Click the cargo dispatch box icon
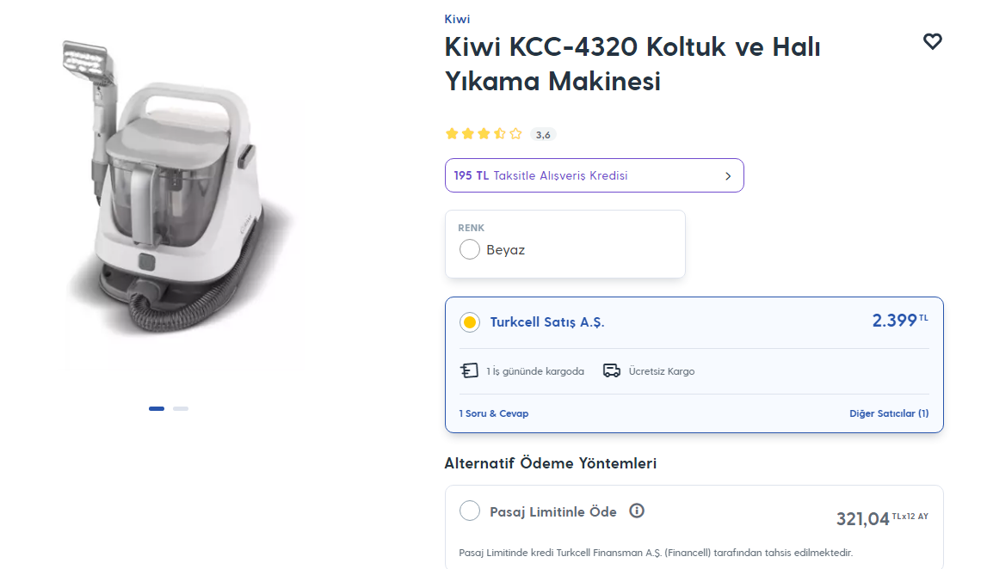This screenshot has height=569, width=987. coord(469,371)
